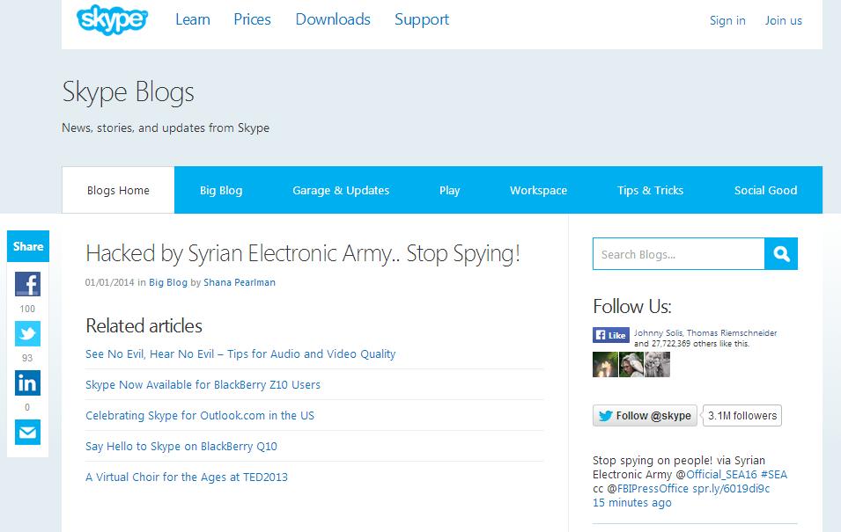Click the 3.1M followers count bubble
This screenshot has width=841, height=532.
click(742, 416)
